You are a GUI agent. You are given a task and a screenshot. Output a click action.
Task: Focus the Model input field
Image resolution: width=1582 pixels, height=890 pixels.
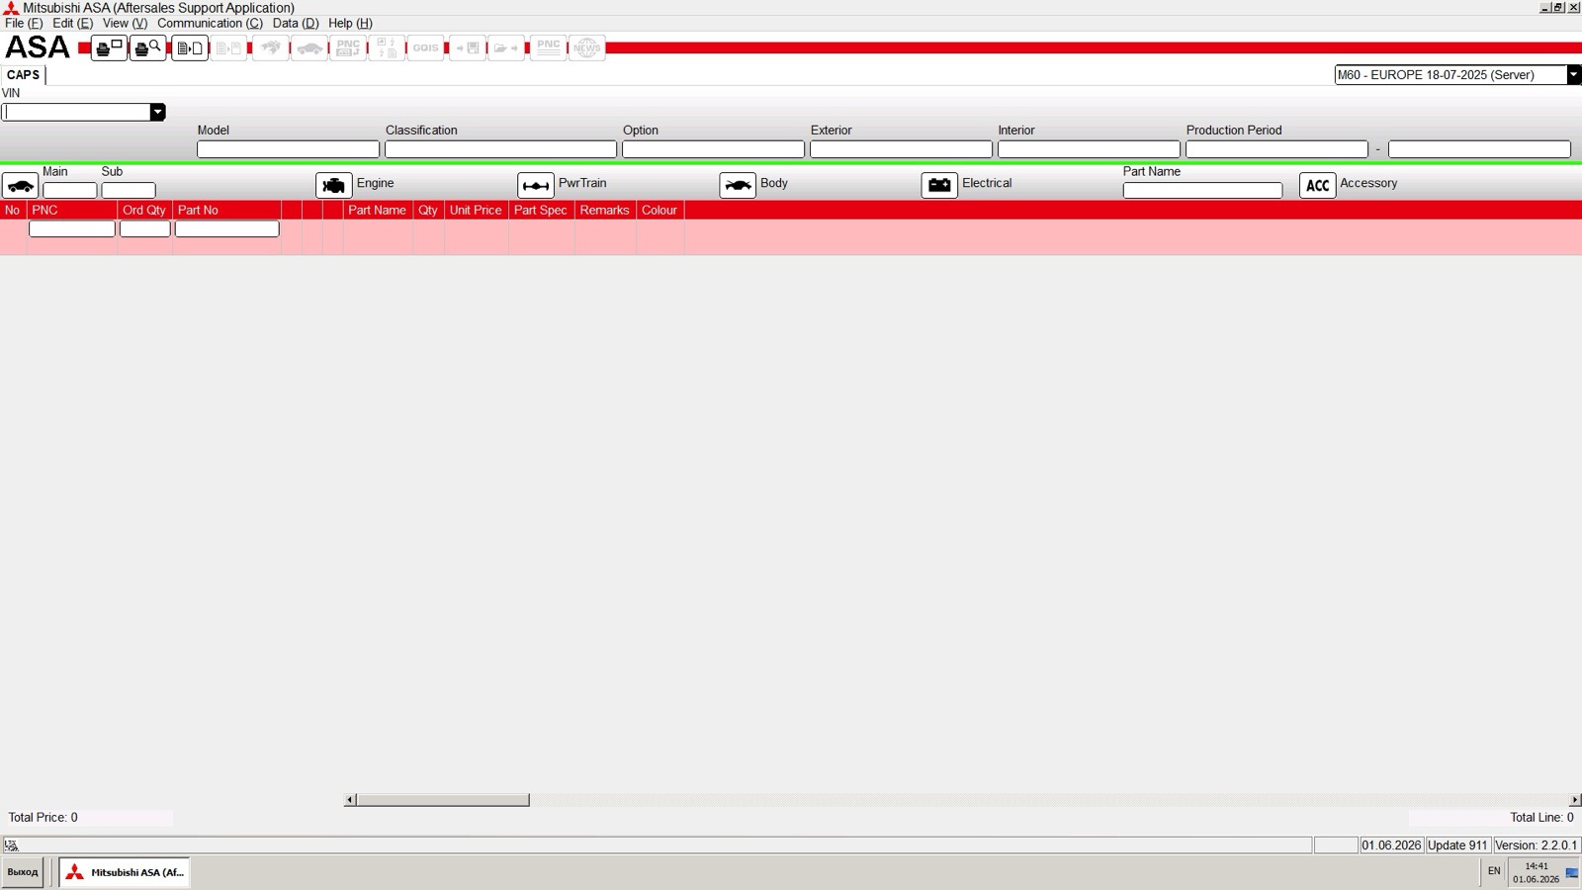[288, 149]
